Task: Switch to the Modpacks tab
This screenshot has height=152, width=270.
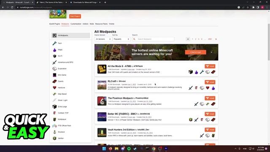Action: (65, 24)
